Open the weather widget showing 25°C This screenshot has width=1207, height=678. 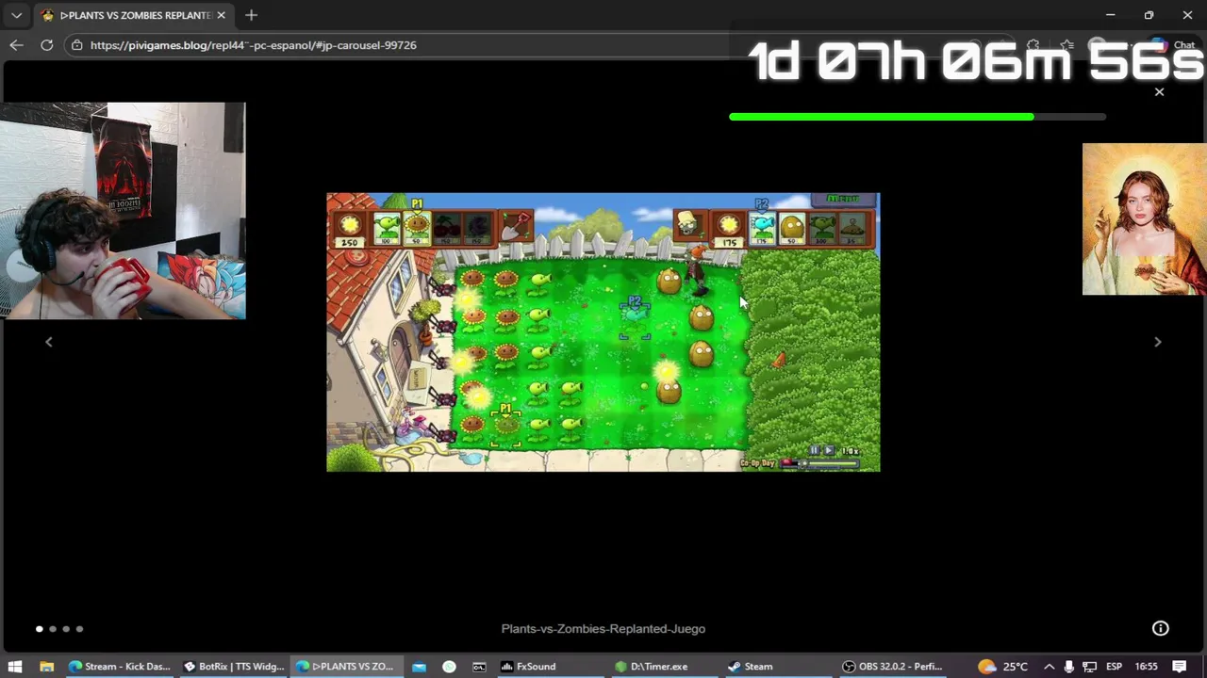pyautogui.click(x=1003, y=666)
